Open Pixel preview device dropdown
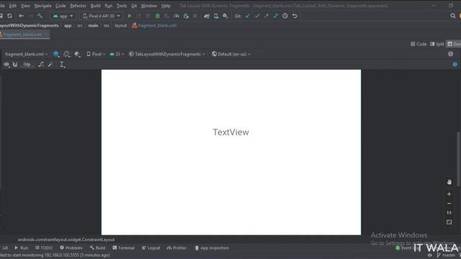The image size is (461, 259). tap(96, 54)
